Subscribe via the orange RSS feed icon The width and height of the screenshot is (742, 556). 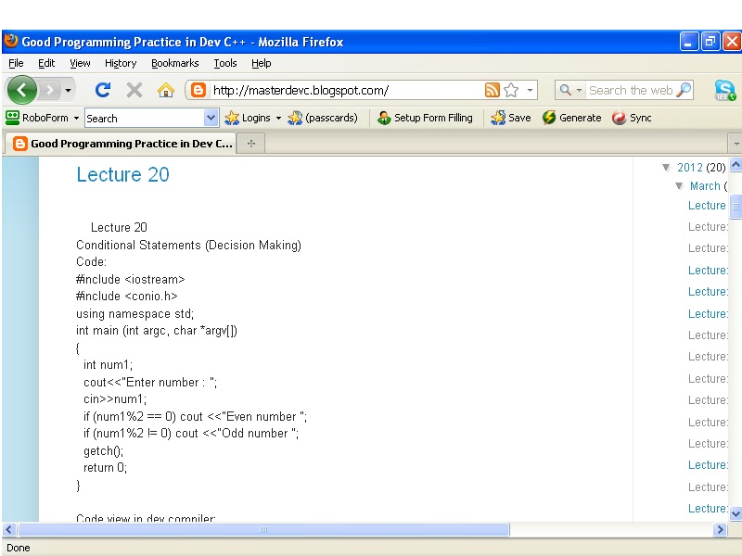493,90
